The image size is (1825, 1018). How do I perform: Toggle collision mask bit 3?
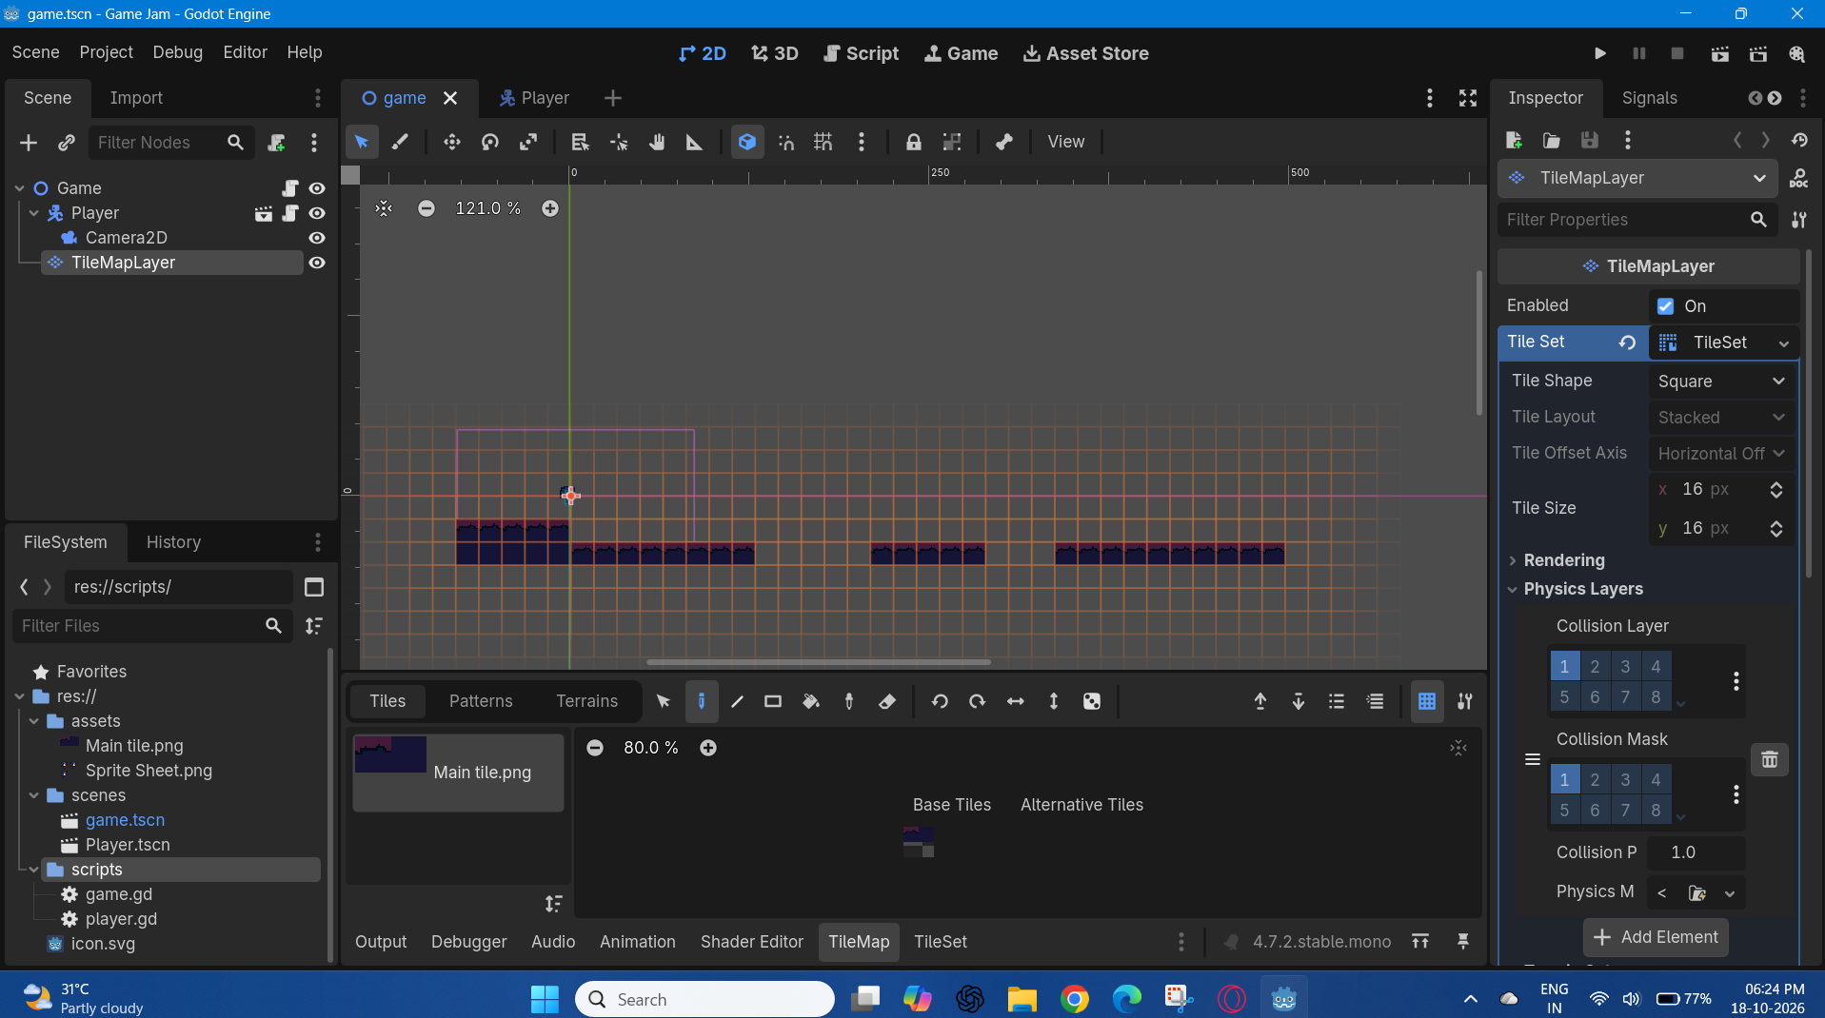point(1625,779)
